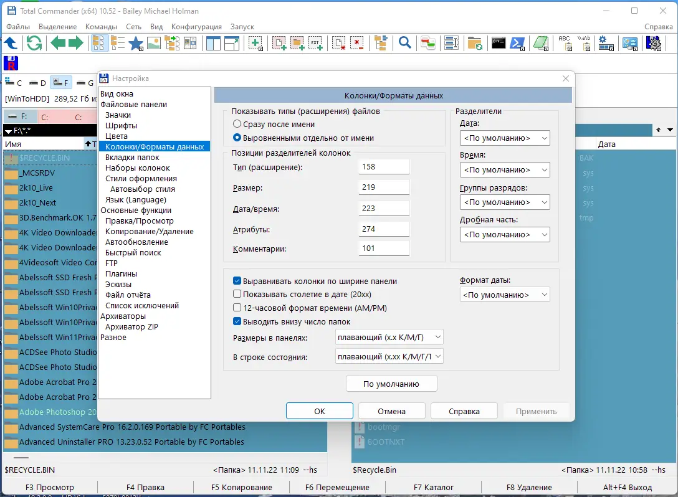Open the Запуск menu
The height and width of the screenshot is (497, 678).
tap(242, 26)
